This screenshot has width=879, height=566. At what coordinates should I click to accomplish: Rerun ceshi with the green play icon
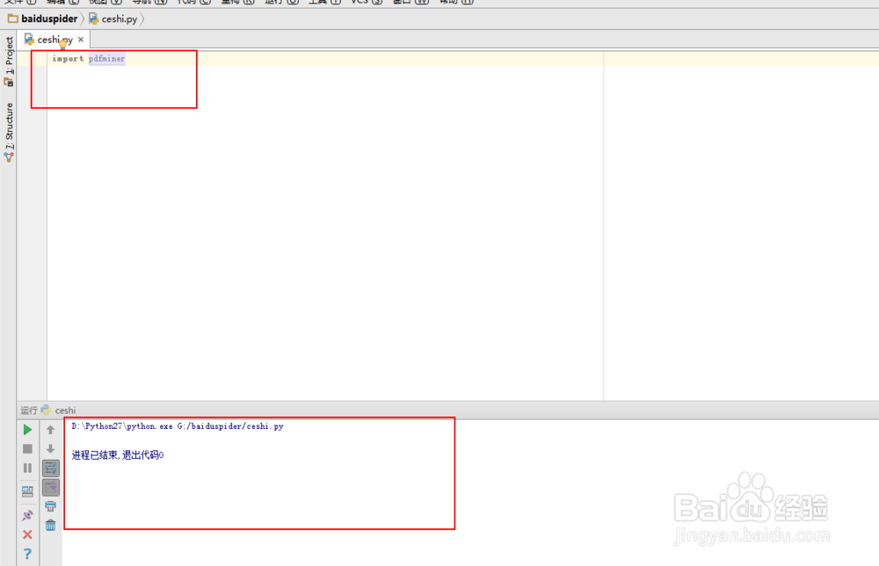27,430
